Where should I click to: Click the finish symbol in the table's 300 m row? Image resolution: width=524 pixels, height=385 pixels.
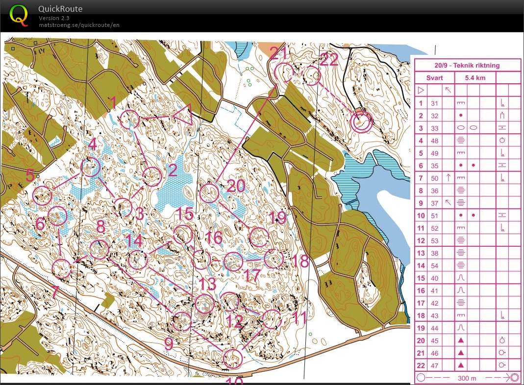515,378
